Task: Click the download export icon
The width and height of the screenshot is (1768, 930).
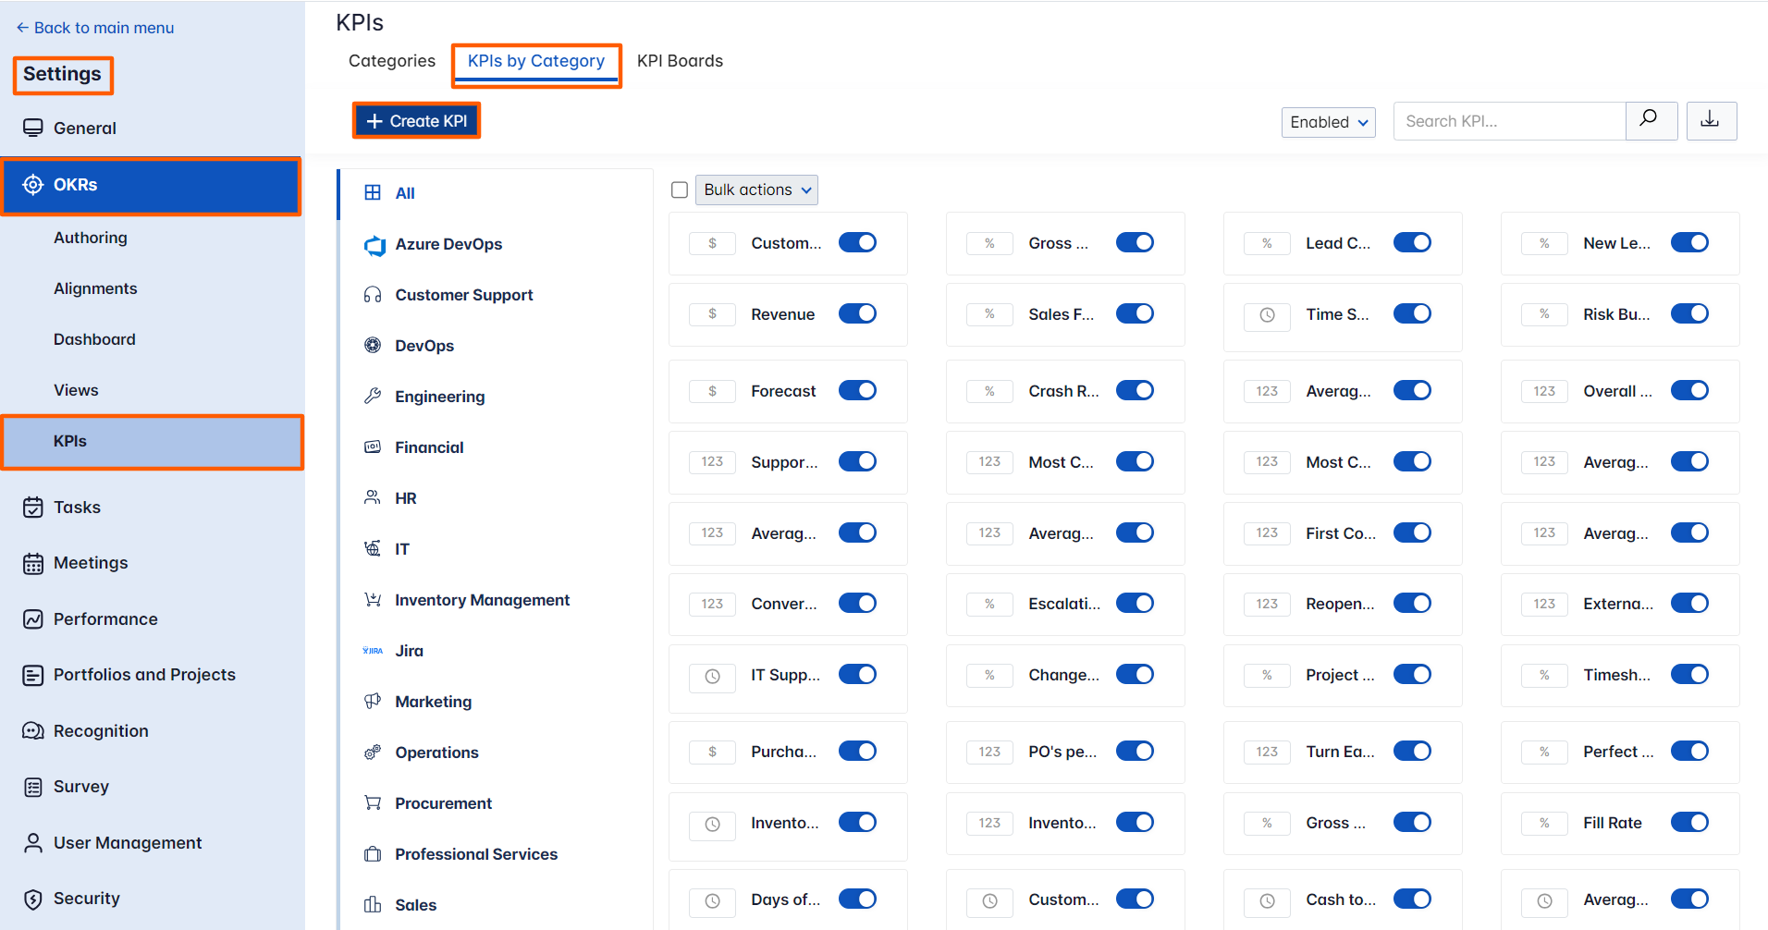Action: [x=1711, y=120]
